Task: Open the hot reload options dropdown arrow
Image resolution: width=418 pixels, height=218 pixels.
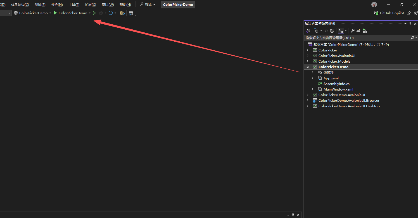Action: tap(106, 13)
